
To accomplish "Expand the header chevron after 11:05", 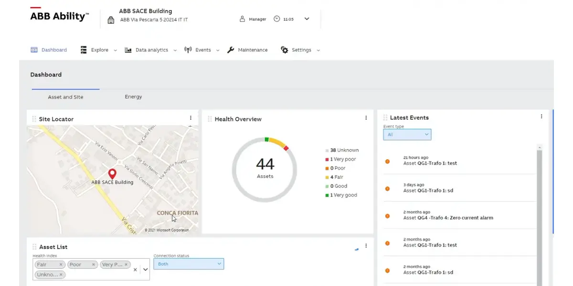I will tap(307, 19).
